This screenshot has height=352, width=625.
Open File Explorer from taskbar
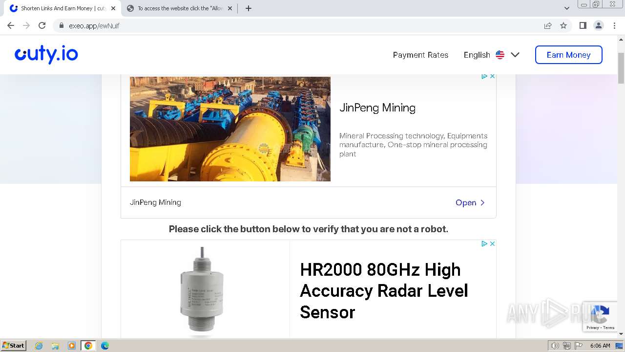point(55,346)
